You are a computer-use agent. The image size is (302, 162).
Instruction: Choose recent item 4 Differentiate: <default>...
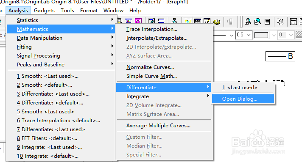[x=61, y=102]
